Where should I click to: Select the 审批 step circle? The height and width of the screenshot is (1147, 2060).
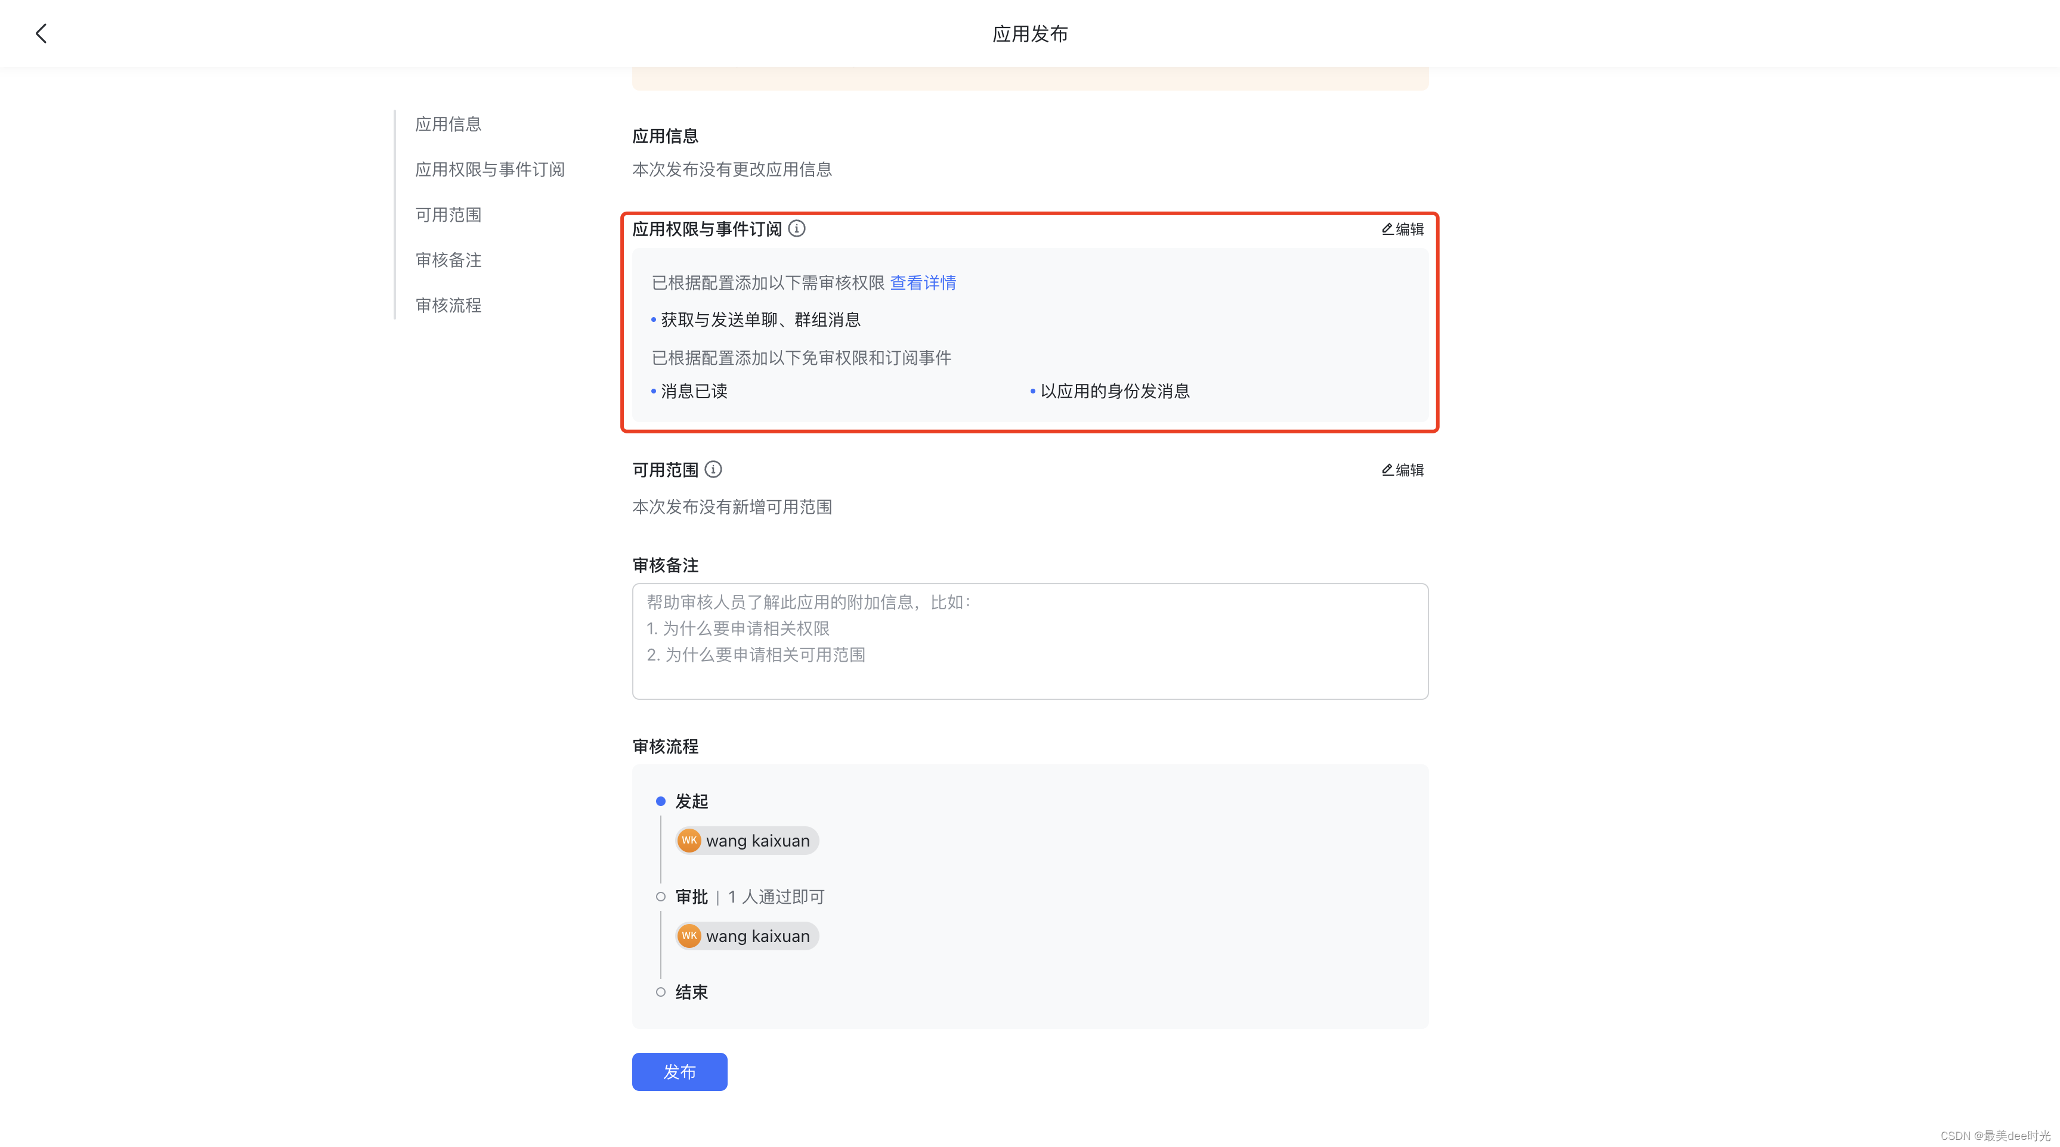coord(661,896)
